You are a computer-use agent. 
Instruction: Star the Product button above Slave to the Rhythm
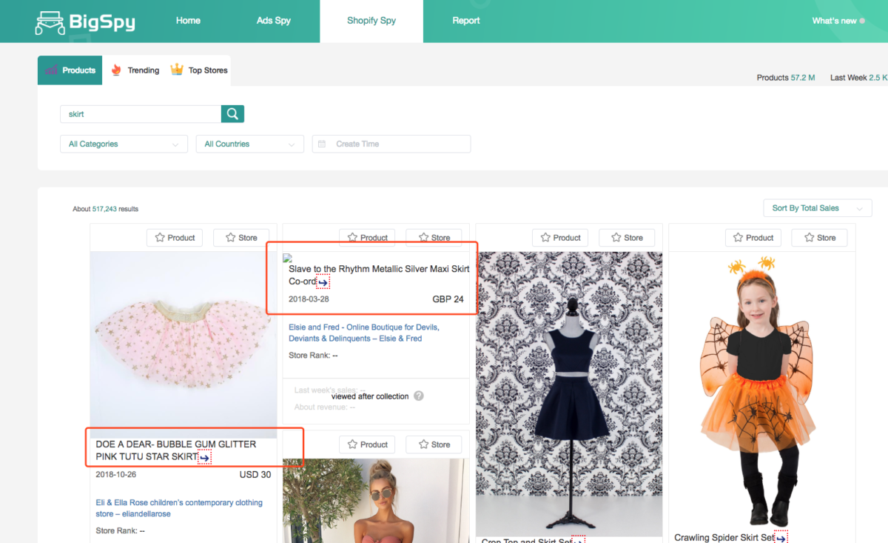pyautogui.click(x=367, y=238)
